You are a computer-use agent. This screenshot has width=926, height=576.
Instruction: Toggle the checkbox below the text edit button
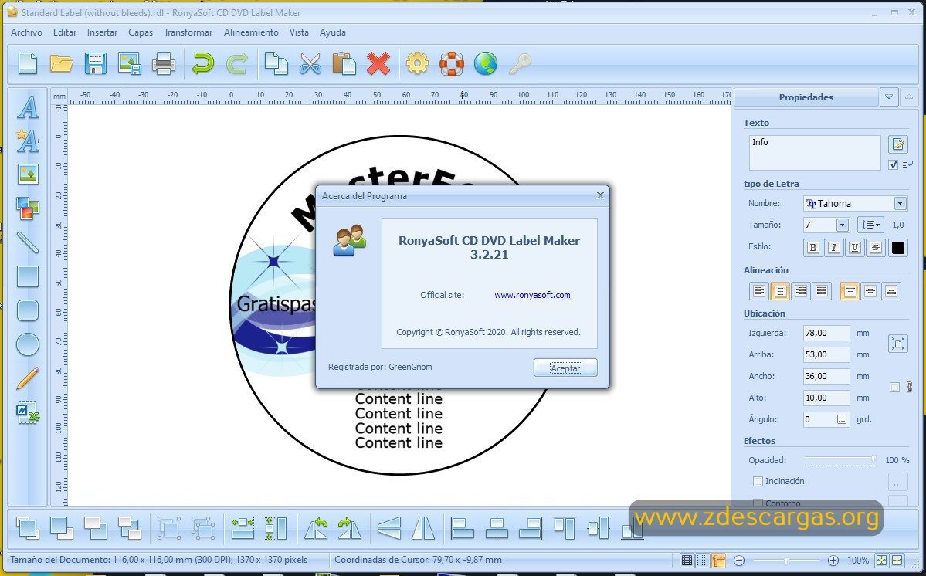pyautogui.click(x=893, y=164)
